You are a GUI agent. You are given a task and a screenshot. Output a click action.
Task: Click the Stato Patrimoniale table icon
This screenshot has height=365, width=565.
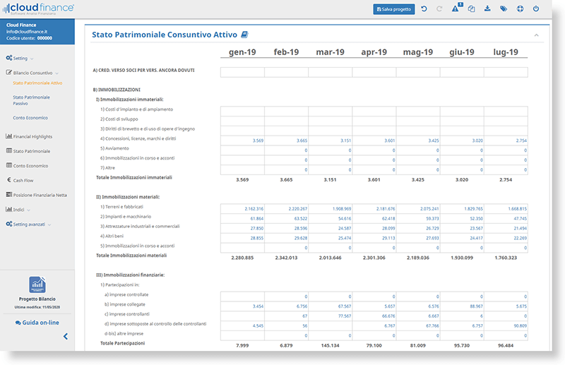click(9, 150)
